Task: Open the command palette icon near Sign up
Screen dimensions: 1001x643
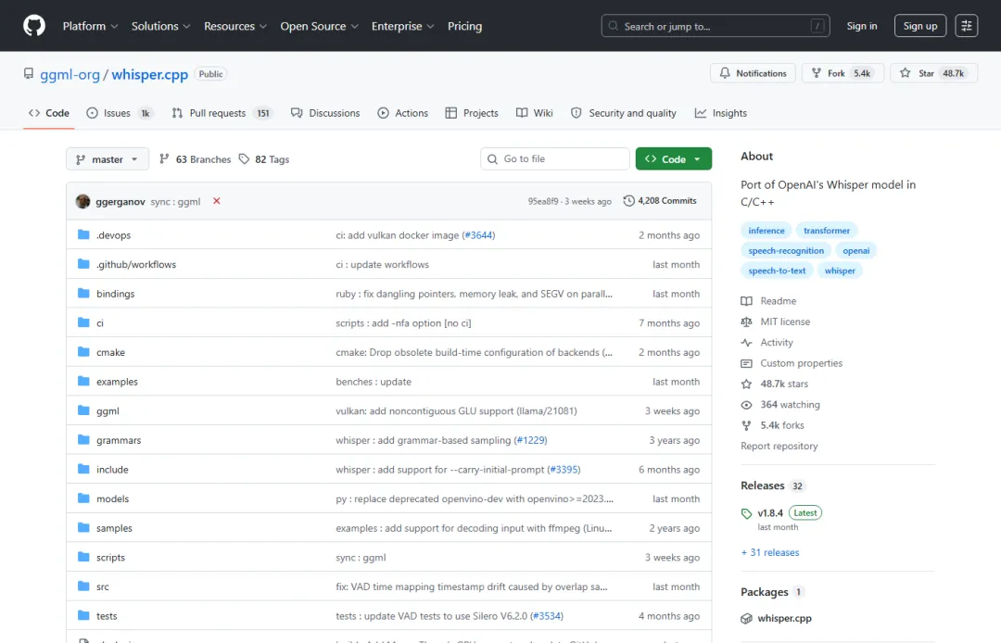Action: pos(967,26)
